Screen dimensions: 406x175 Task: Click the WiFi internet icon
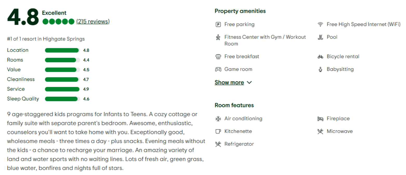coord(320,25)
